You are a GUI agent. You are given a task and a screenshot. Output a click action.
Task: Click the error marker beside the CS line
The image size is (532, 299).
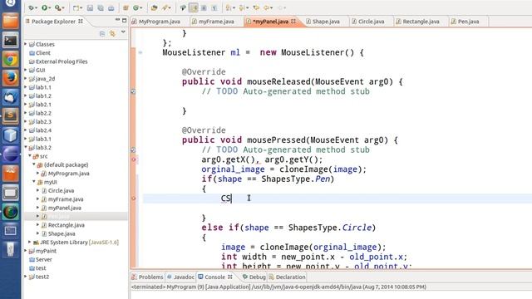(x=133, y=199)
